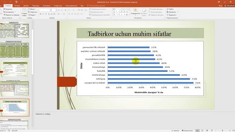Click the font size combo box
Screen dimensions: 235x132
coord(54,10)
